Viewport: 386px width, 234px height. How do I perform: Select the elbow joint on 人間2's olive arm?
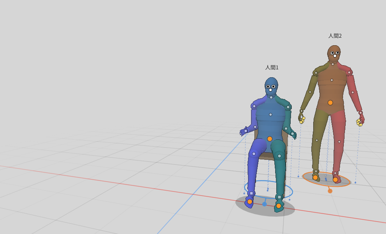pos(310,92)
